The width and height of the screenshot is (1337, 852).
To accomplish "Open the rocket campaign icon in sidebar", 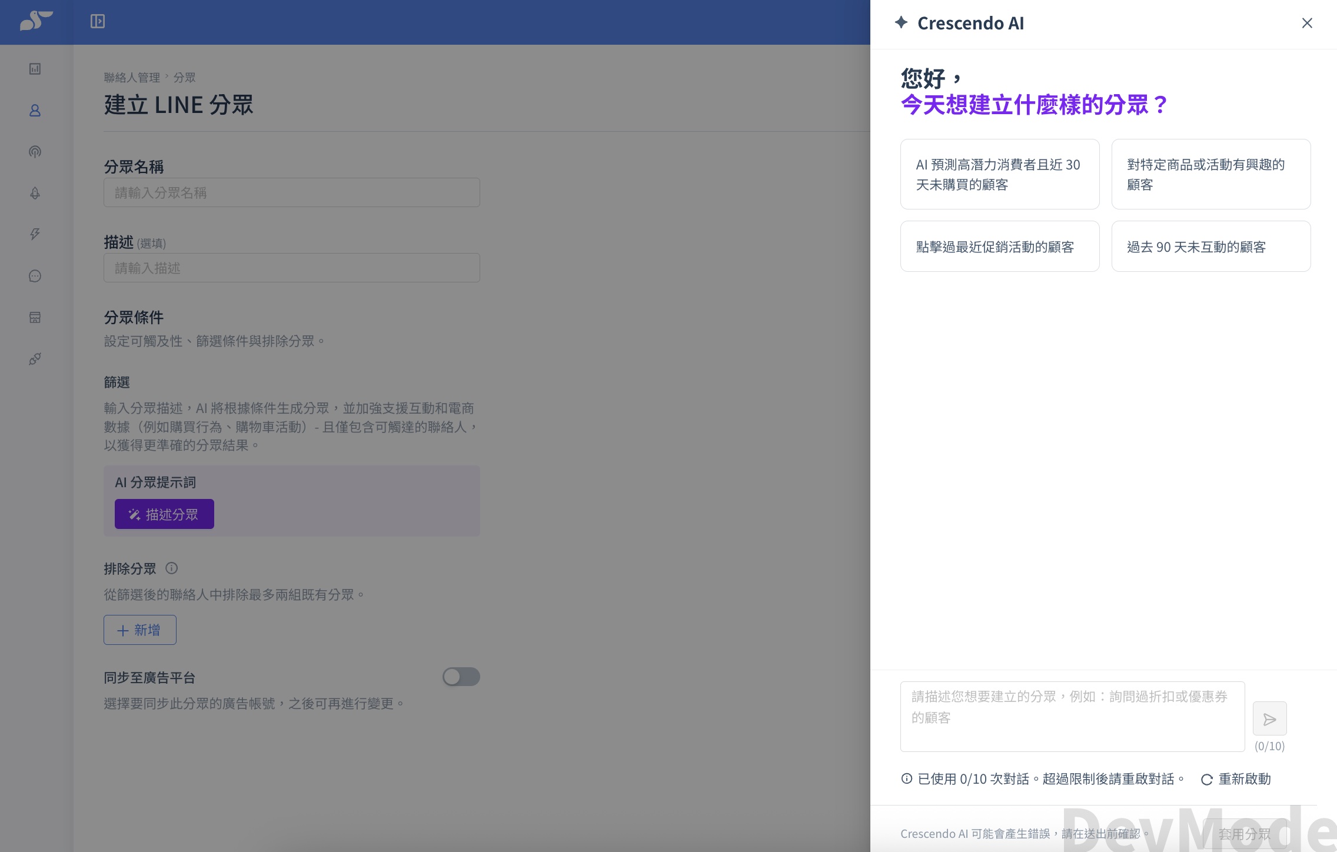I will tap(35, 193).
